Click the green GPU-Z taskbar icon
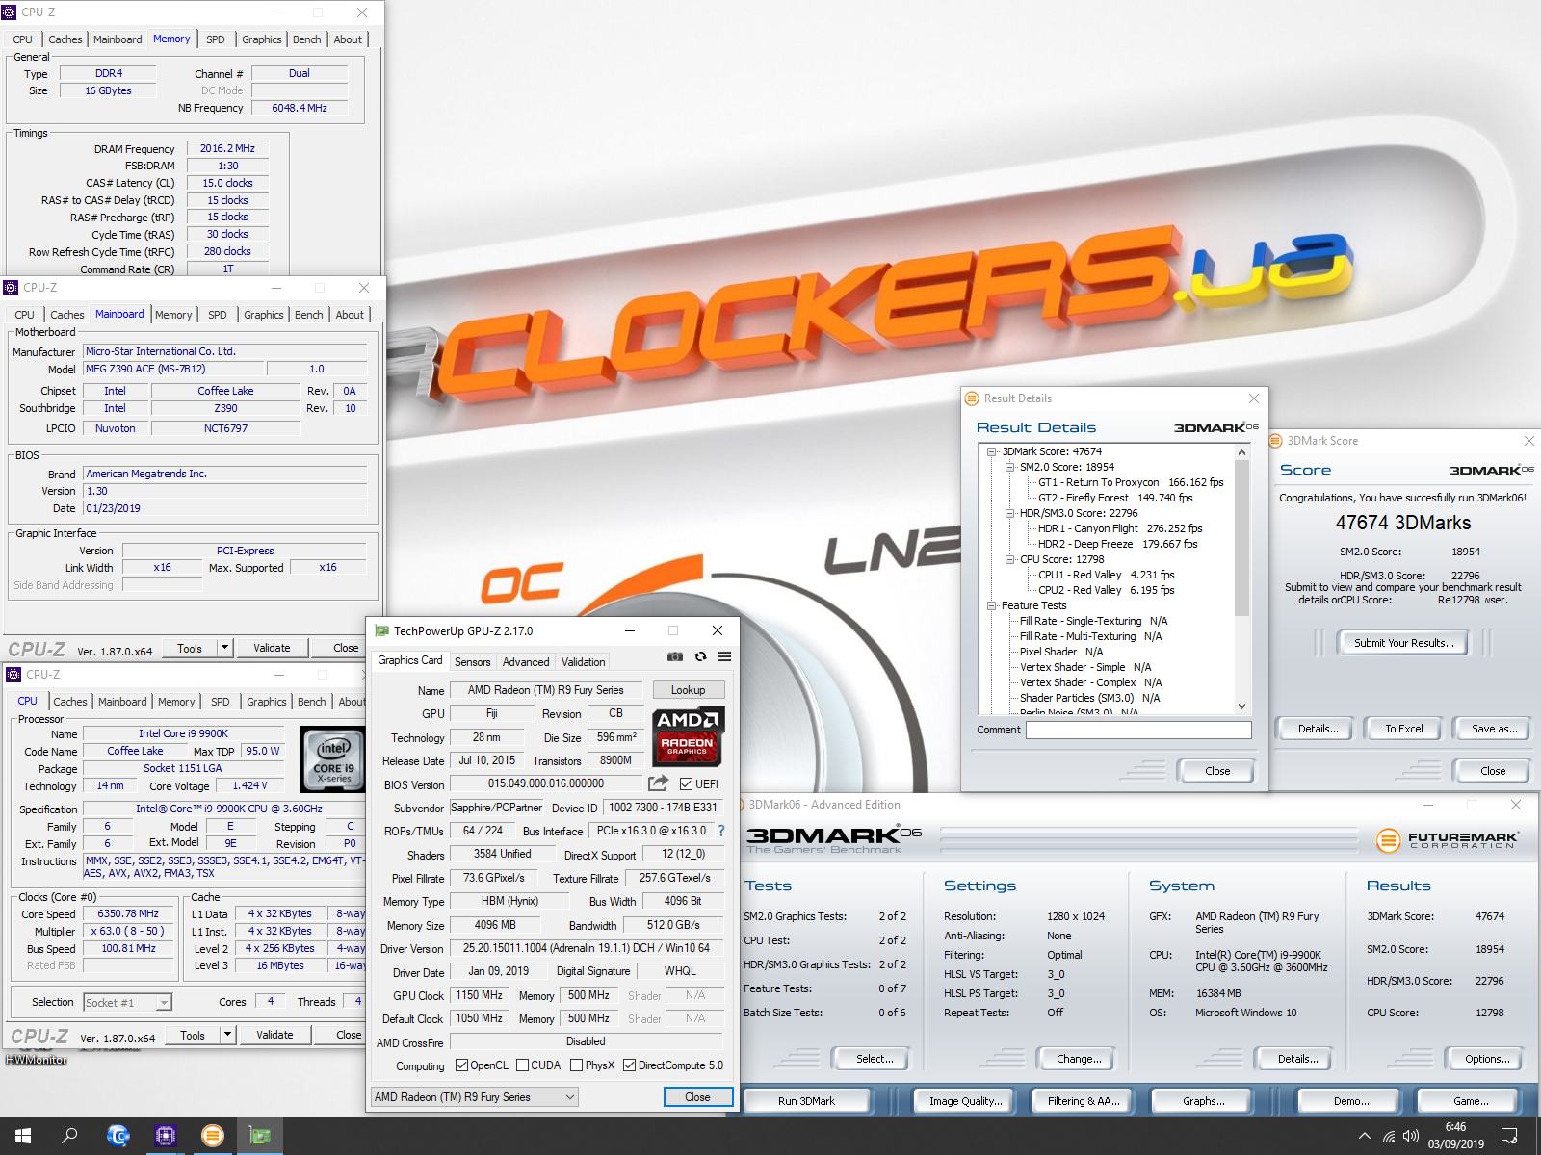This screenshot has width=1541, height=1155. 259,1136
